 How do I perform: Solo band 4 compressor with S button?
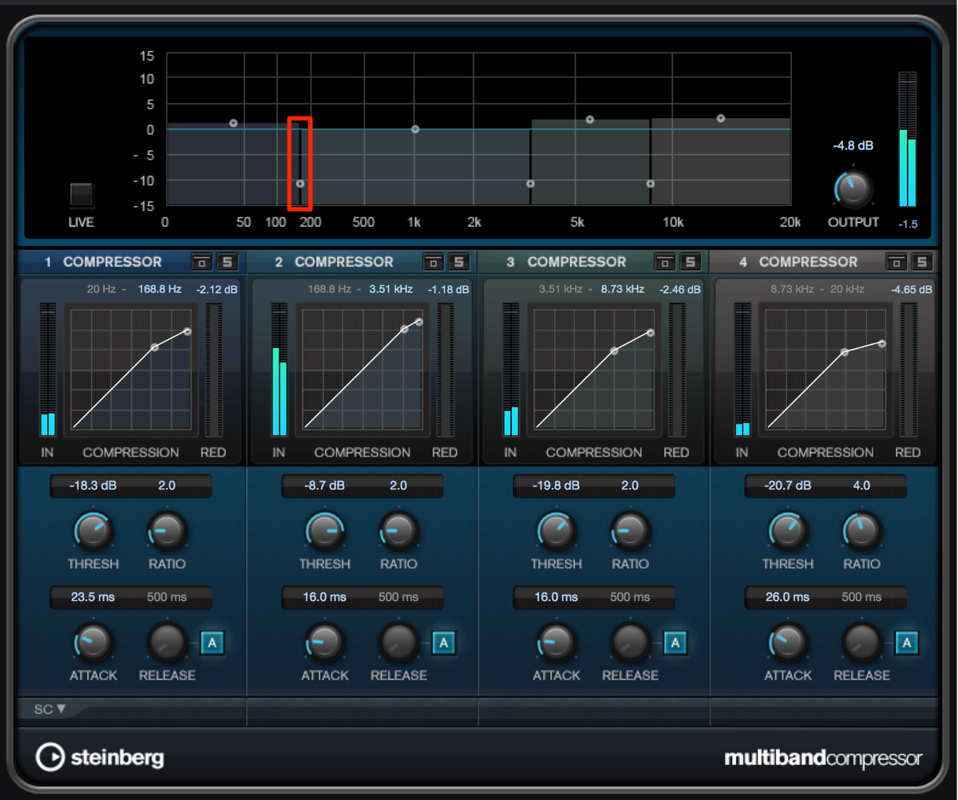point(922,262)
